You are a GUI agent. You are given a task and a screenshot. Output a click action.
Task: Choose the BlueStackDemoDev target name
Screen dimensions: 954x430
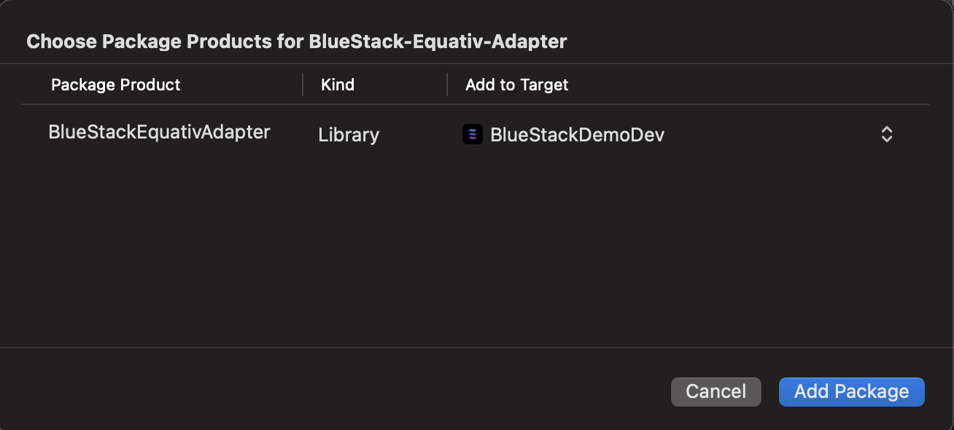577,135
